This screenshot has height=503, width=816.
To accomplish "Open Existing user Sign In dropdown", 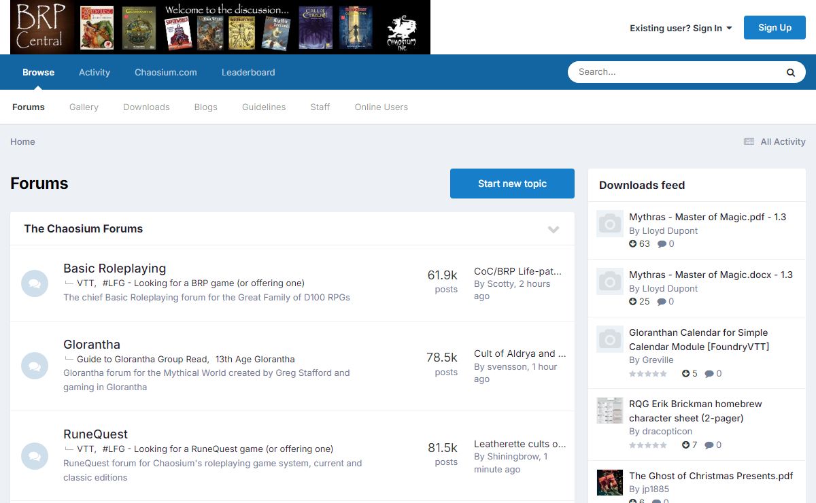I will pos(681,28).
